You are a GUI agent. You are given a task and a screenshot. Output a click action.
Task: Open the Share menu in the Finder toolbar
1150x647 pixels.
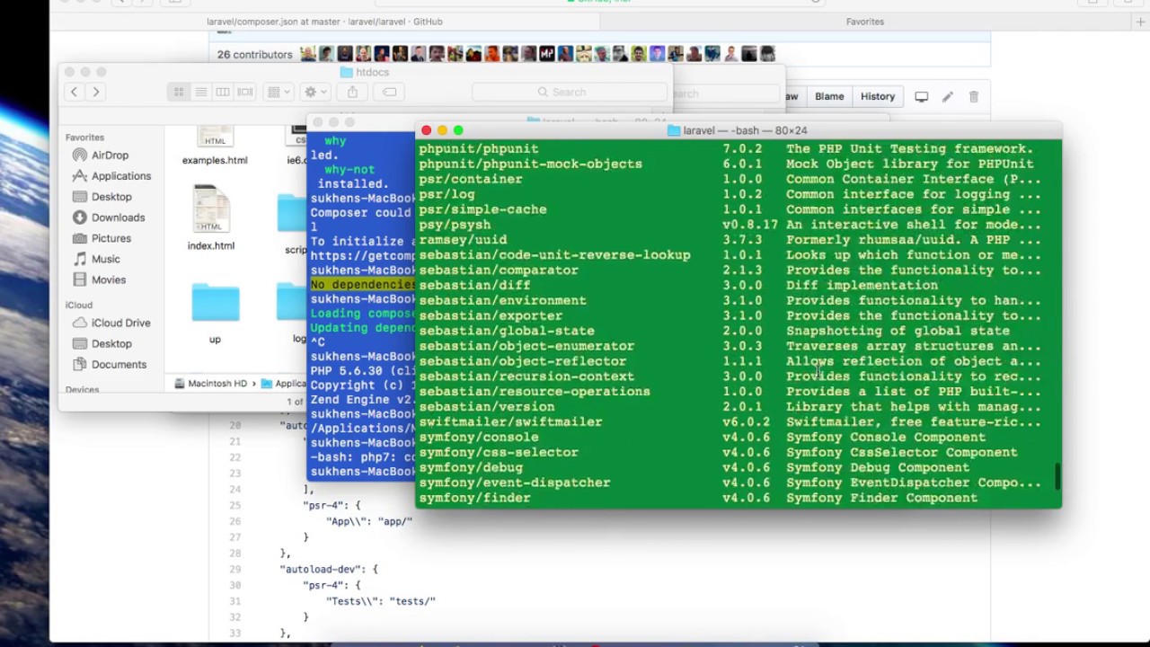click(351, 92)
